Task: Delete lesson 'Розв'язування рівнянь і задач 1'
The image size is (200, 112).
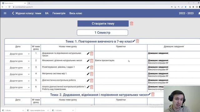Action: click(92, 68)
